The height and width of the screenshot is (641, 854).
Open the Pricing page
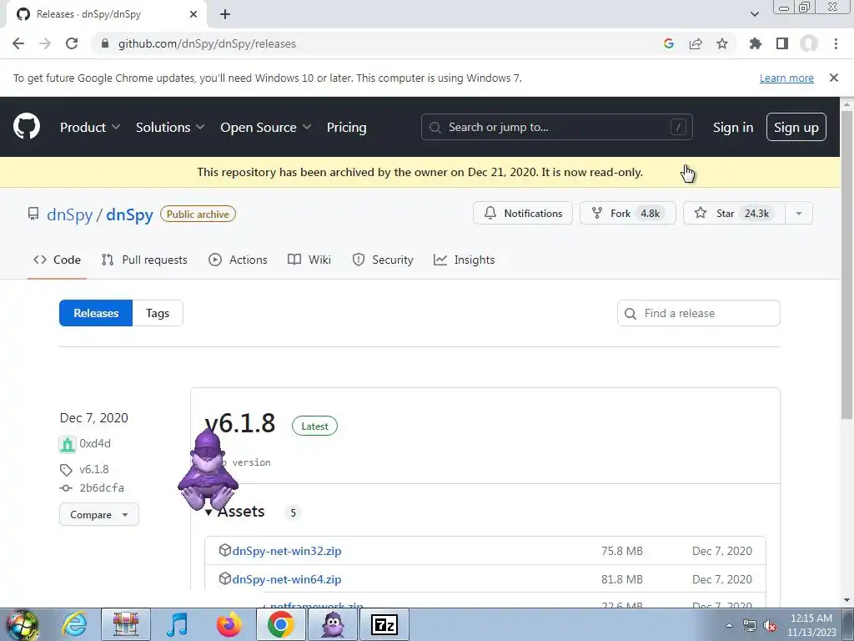coord(346,127)
